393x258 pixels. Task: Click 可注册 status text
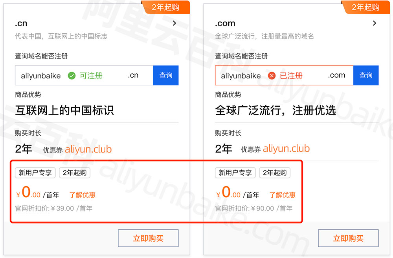tap(91, 76)
